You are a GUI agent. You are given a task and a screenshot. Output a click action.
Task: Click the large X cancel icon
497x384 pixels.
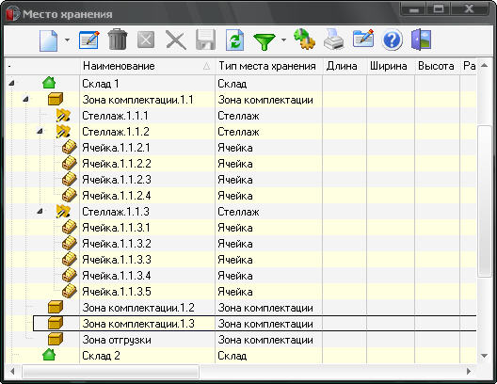pos(176,40)
